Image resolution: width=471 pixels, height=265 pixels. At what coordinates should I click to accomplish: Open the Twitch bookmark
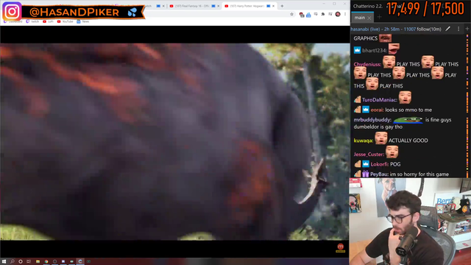coord(32,21)
